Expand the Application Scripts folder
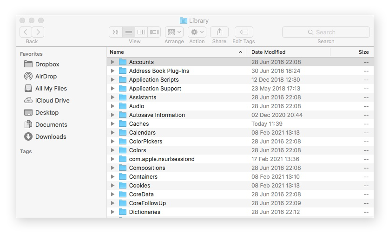Screen dimensions: 389x233 pos(112,79)
